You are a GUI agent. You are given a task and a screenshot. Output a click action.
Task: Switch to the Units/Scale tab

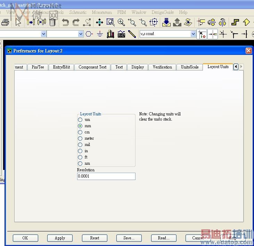189,67
